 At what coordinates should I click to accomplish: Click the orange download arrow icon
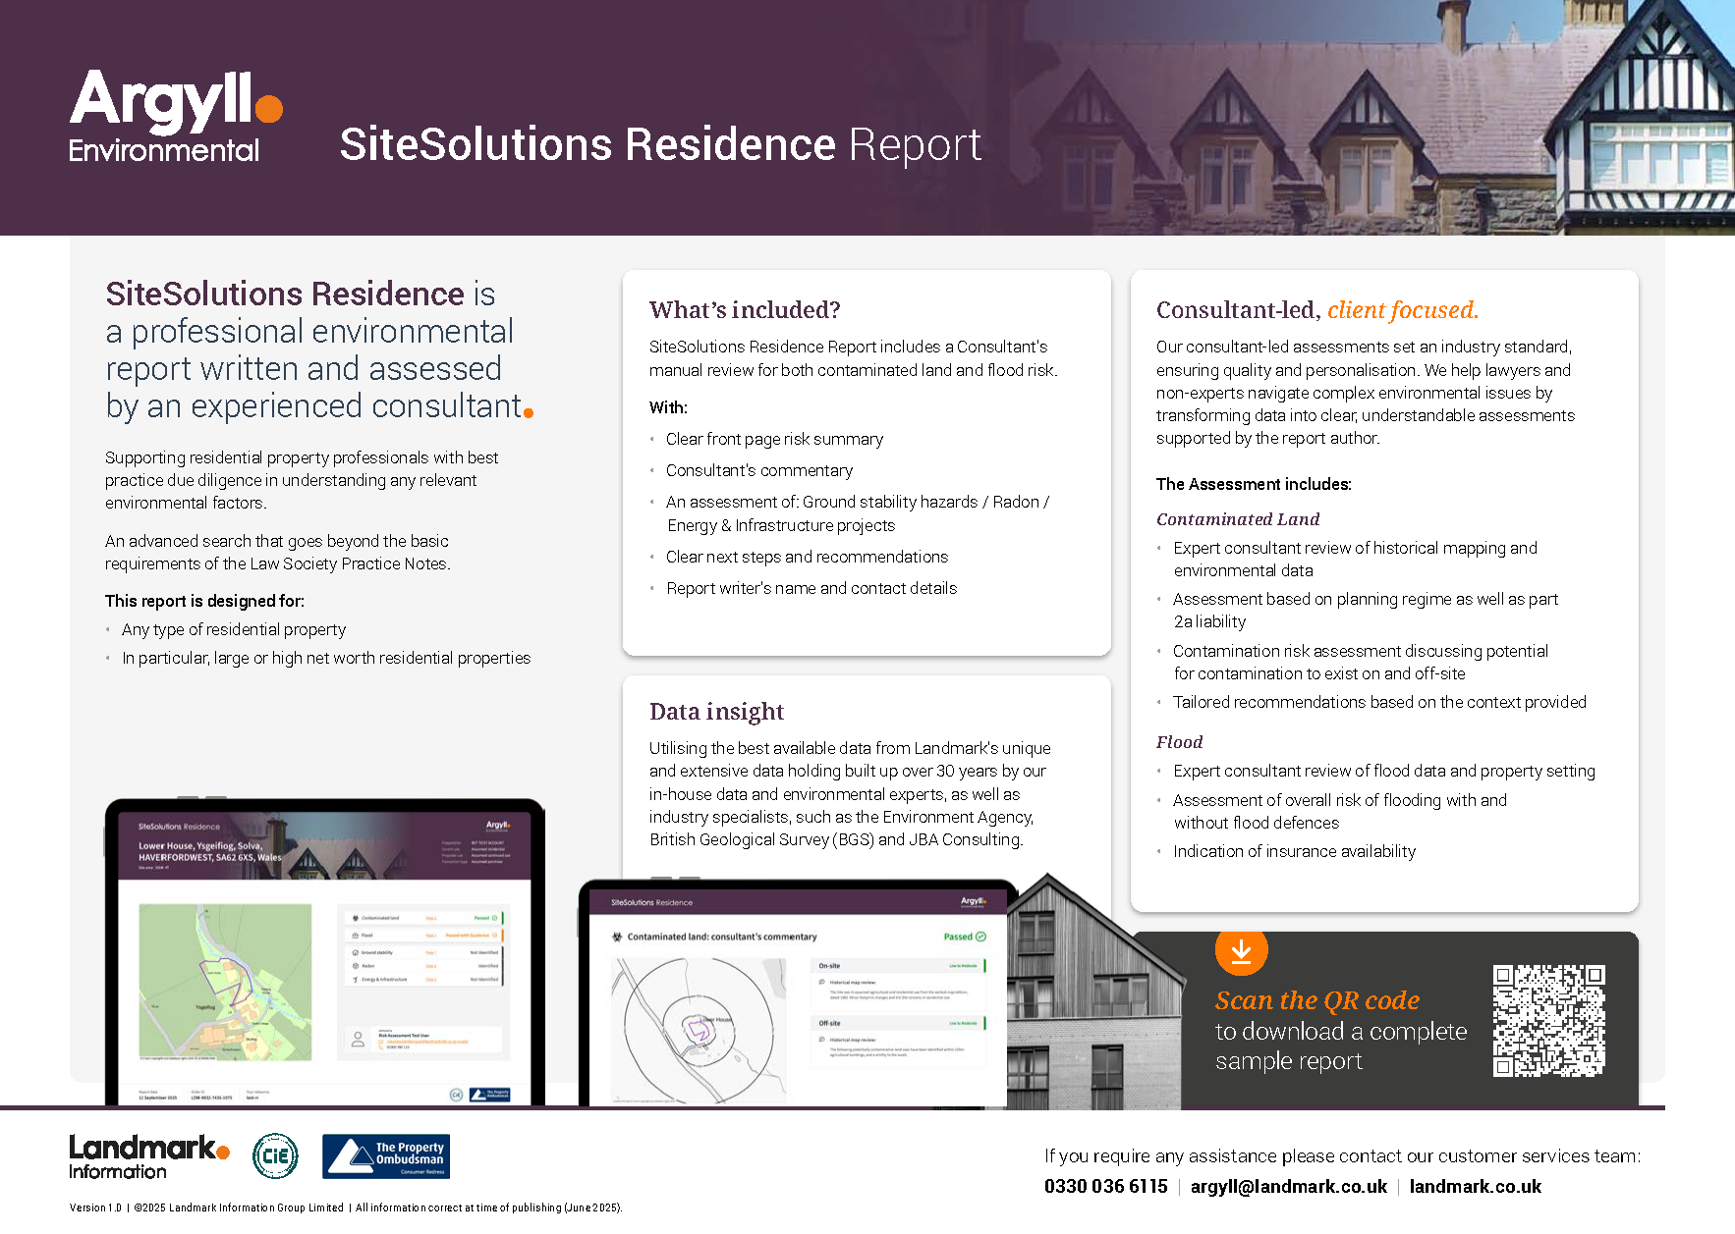click(x=1241, y=950)
